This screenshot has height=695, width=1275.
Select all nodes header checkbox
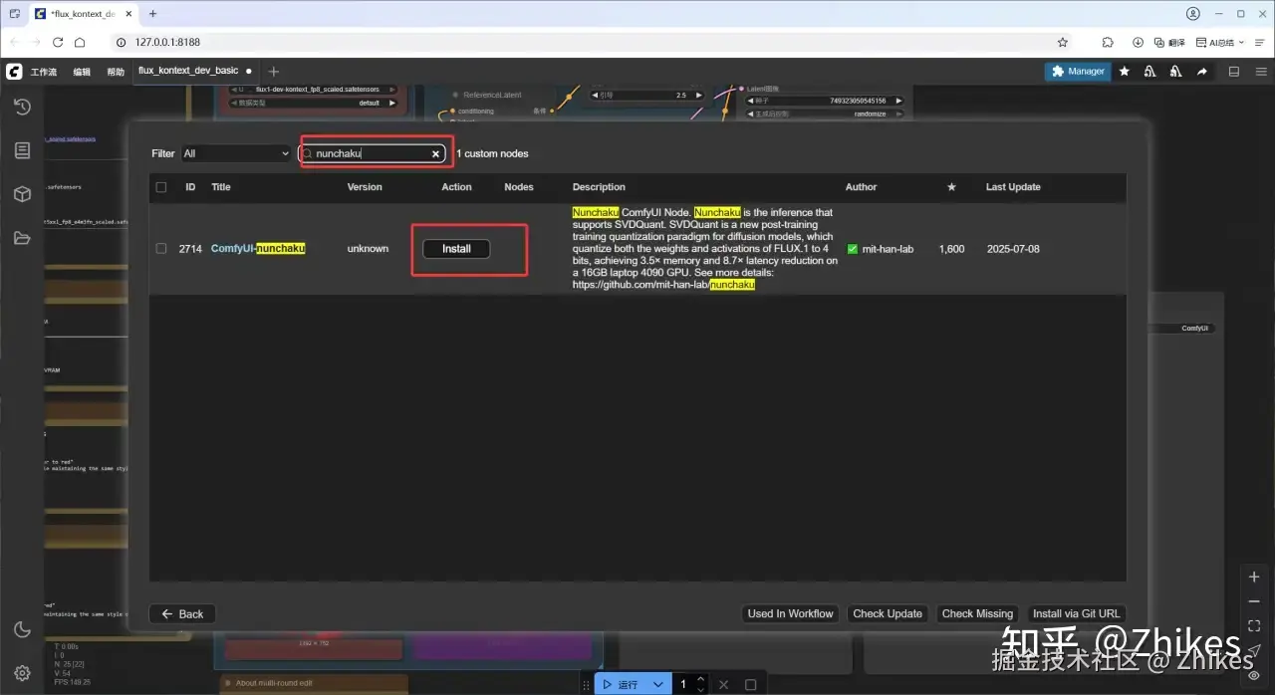tap(161, 187)
